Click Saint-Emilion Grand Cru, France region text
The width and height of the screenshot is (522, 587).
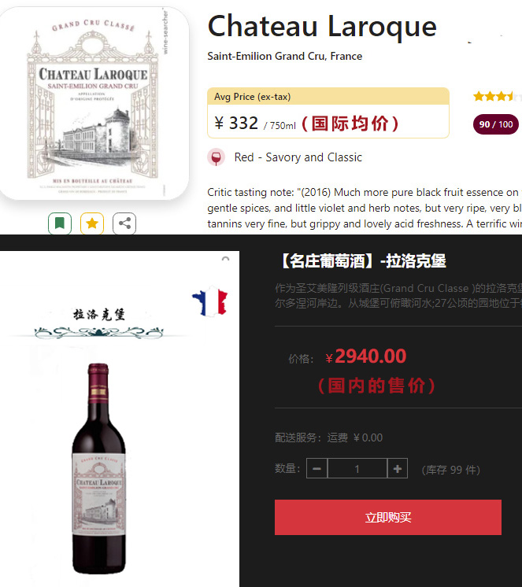click(284, 56)
